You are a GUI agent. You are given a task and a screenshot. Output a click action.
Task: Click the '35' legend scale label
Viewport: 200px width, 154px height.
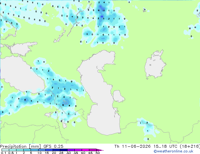(x=76, y=153)
